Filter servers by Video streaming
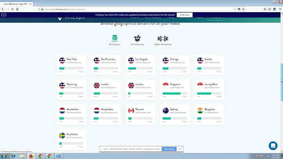283x159 pixels. (x=163, y=40)
